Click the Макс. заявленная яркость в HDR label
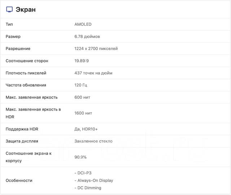 (x=33, y=113)
